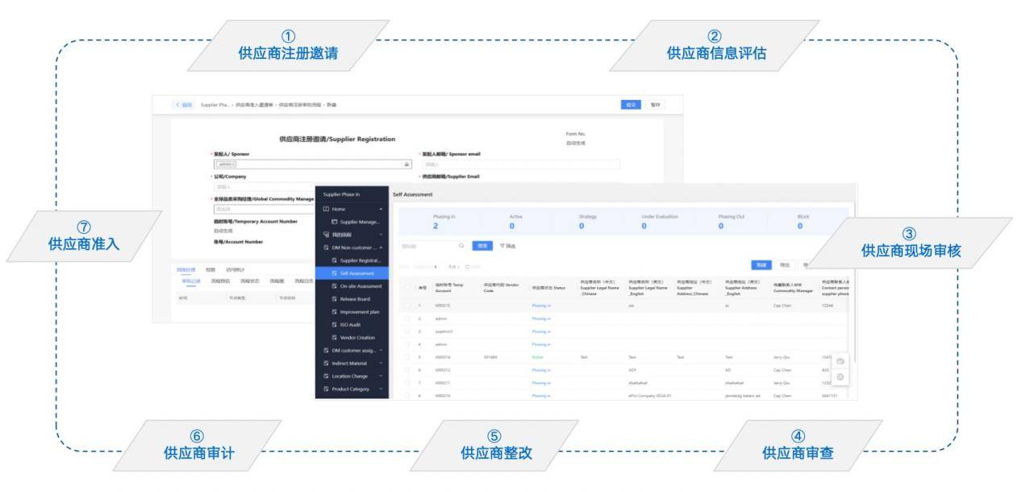Expand the Indirect Material group chevron

coord(381,363)
